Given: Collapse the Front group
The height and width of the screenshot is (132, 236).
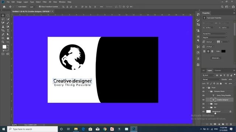Looking at the screenshot, I should point(207,88).
